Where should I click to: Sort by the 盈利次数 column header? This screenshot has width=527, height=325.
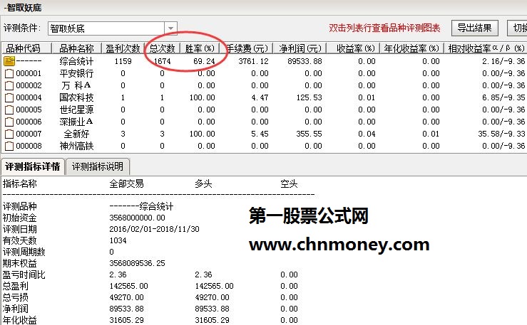(x=123, y=48)
